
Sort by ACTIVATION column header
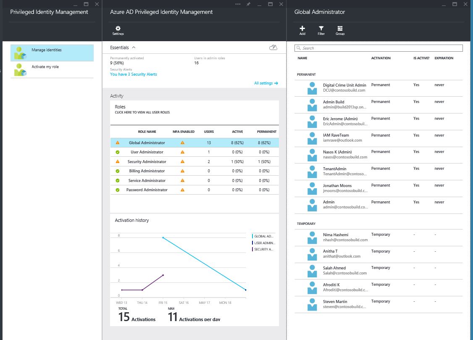click(381, 58)
